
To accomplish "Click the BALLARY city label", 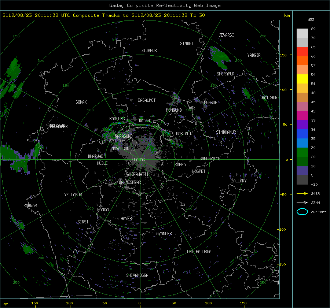I will (239, 181).
